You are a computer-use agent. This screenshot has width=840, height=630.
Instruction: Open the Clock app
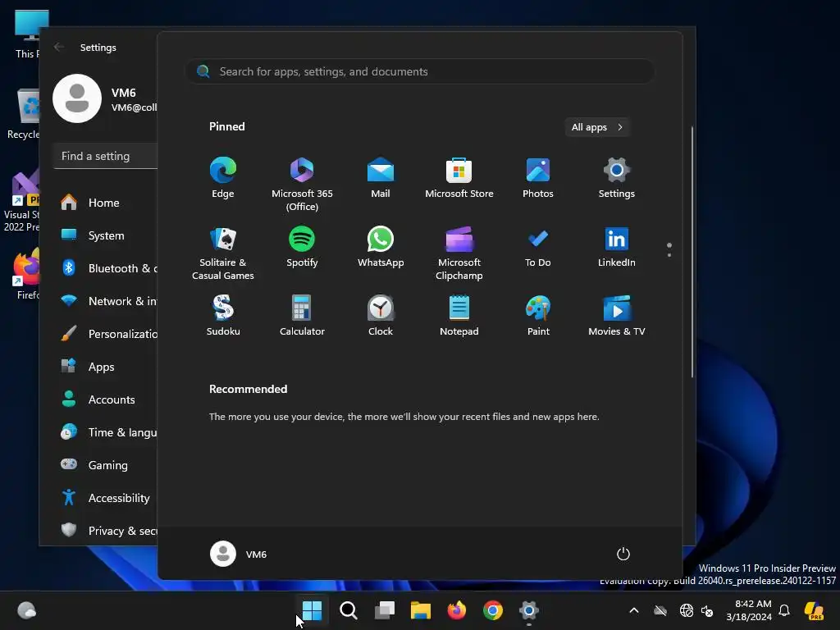coord(381,316)
